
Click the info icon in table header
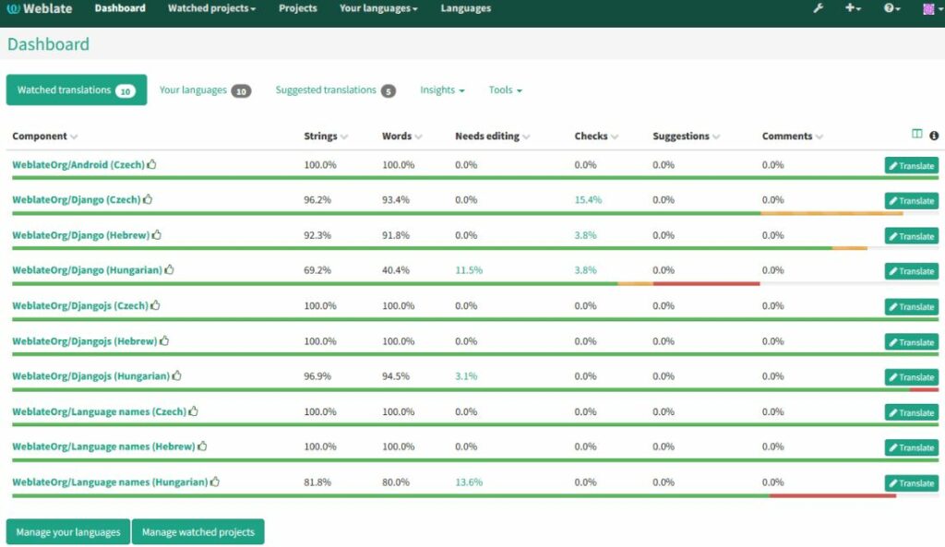(934, 136)
